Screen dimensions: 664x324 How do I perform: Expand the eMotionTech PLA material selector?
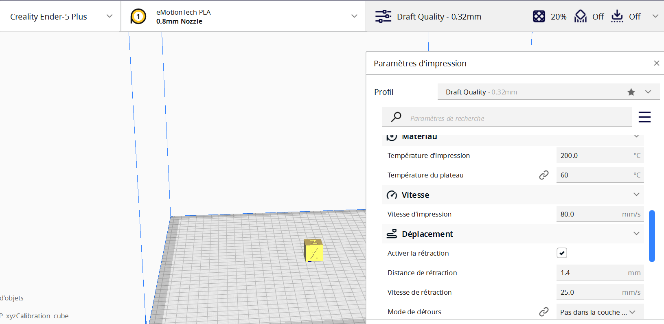pyautogui.click(x=243, y=16)
